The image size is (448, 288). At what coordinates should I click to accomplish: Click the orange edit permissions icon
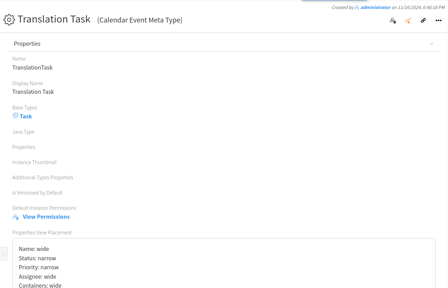408,20
